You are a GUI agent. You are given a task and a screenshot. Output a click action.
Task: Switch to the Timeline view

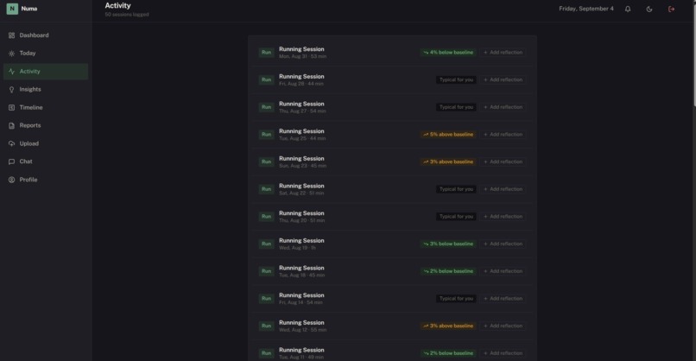pyautogui.click(x=46, y=107)
